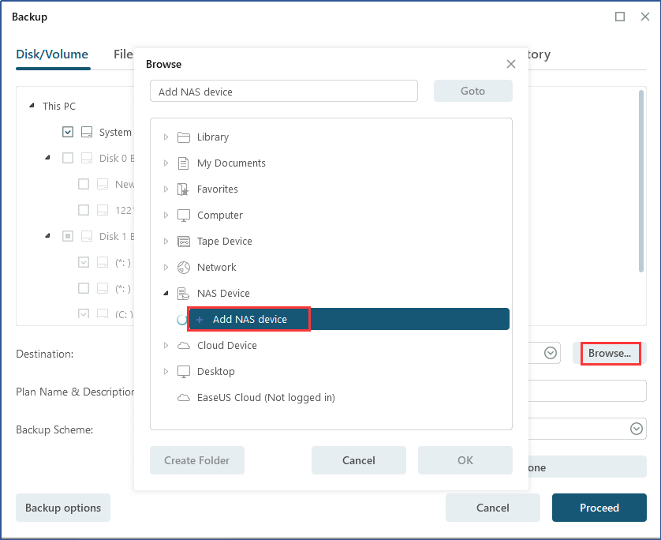Click the path input field
The image size is (661, 540).
pyautogui.click(x=284, y=92)
